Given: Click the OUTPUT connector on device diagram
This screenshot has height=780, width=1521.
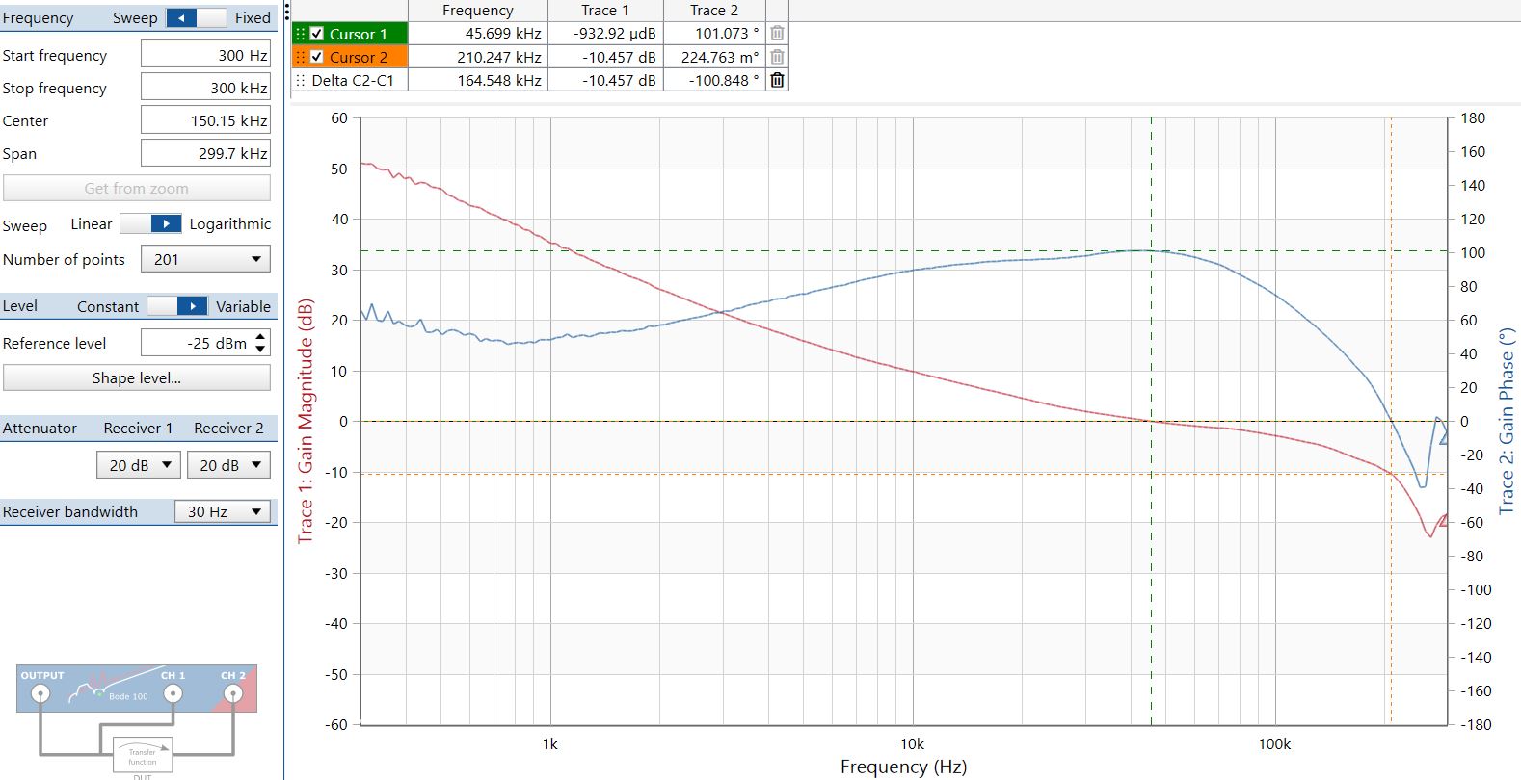Looking at the screenshot, I should [x=40, y=693].
